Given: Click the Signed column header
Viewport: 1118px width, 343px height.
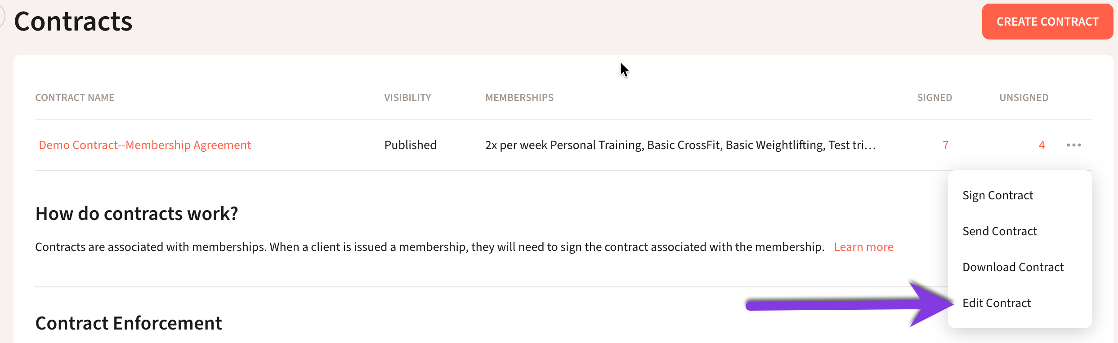Looking at the screenshot, I should point(935,97).
